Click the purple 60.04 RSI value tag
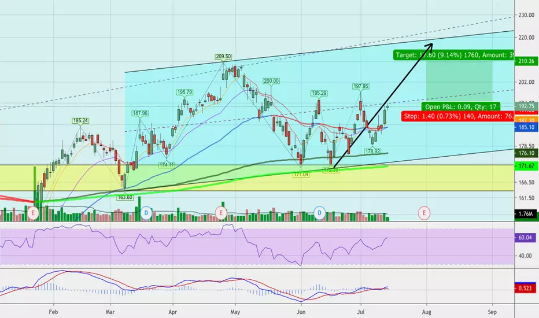The image size is (539, 318). [525, 238]
